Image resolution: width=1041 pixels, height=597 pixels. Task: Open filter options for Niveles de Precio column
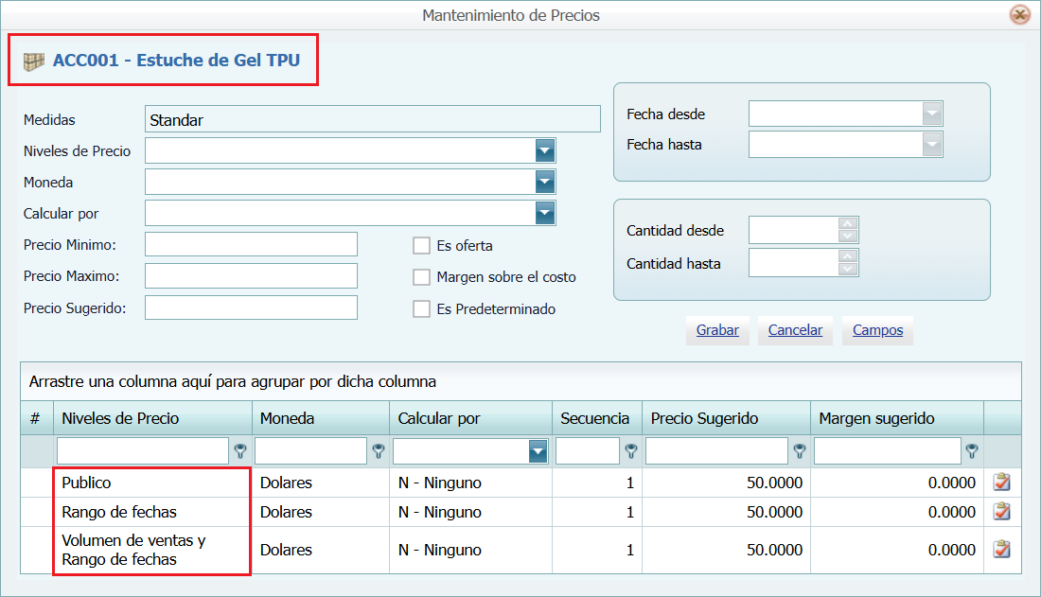coord(240,451)
